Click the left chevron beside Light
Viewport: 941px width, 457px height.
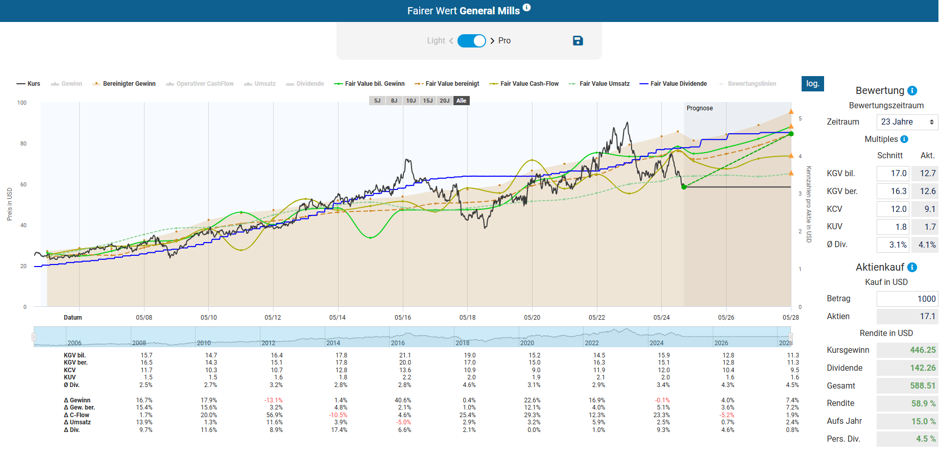[x=451, y=41]
